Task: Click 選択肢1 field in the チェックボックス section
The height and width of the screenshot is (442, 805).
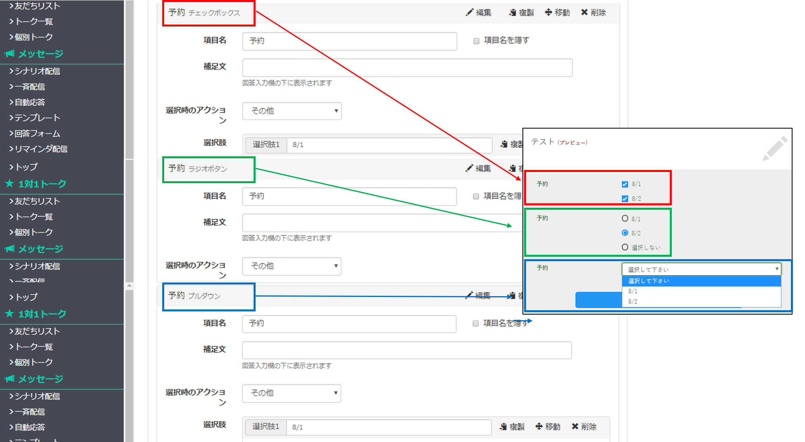Action: click(389, 145)
